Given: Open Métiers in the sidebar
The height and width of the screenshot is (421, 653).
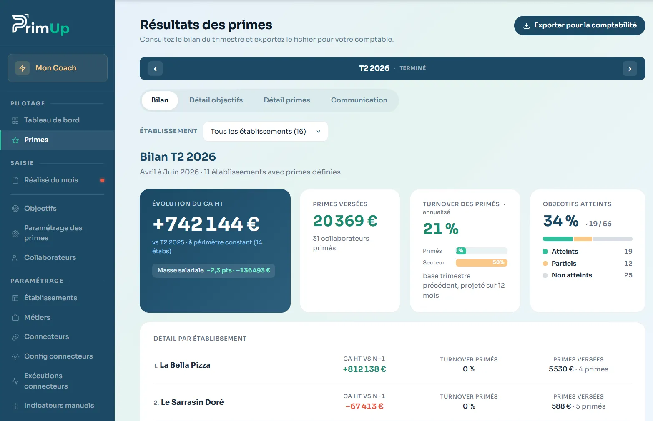Looking at the screenshot, I should click(58, 317).
